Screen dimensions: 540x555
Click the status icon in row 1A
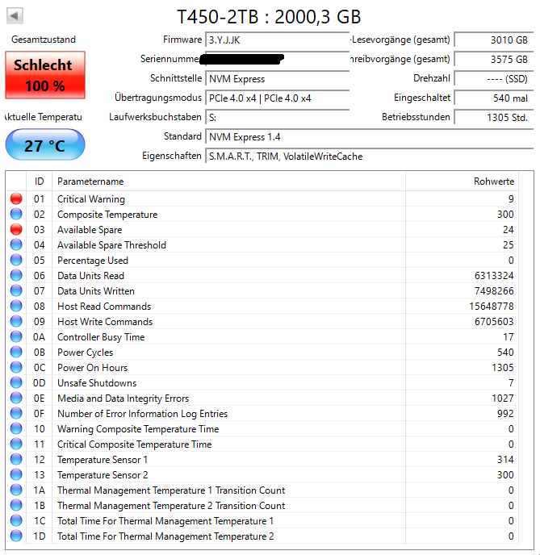pos(16,490)
